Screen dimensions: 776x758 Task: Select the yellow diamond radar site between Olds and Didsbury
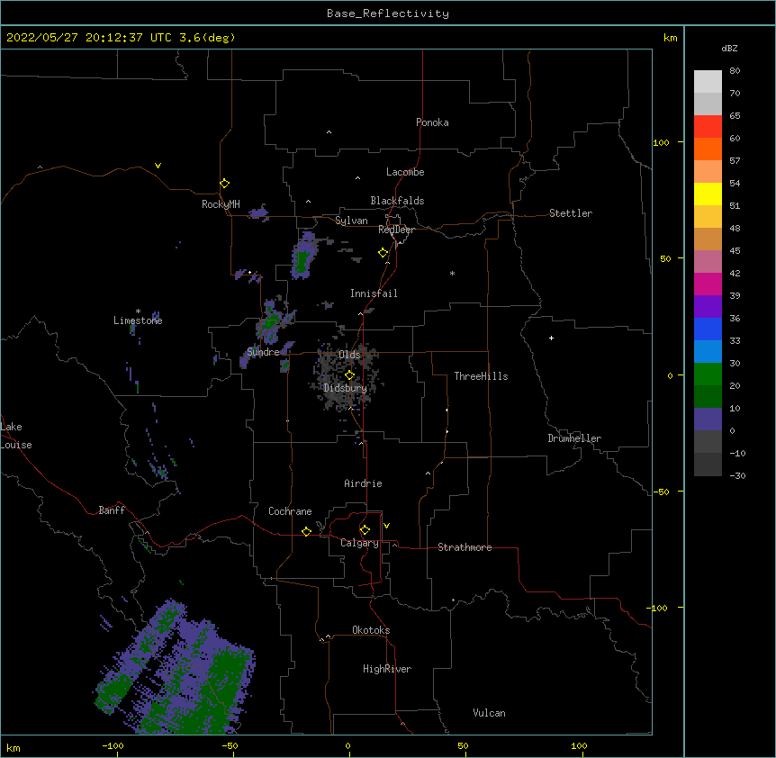pos(349,375)
